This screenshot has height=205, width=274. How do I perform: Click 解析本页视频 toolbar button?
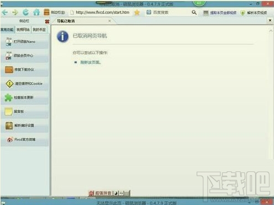(x=254, y=13)
